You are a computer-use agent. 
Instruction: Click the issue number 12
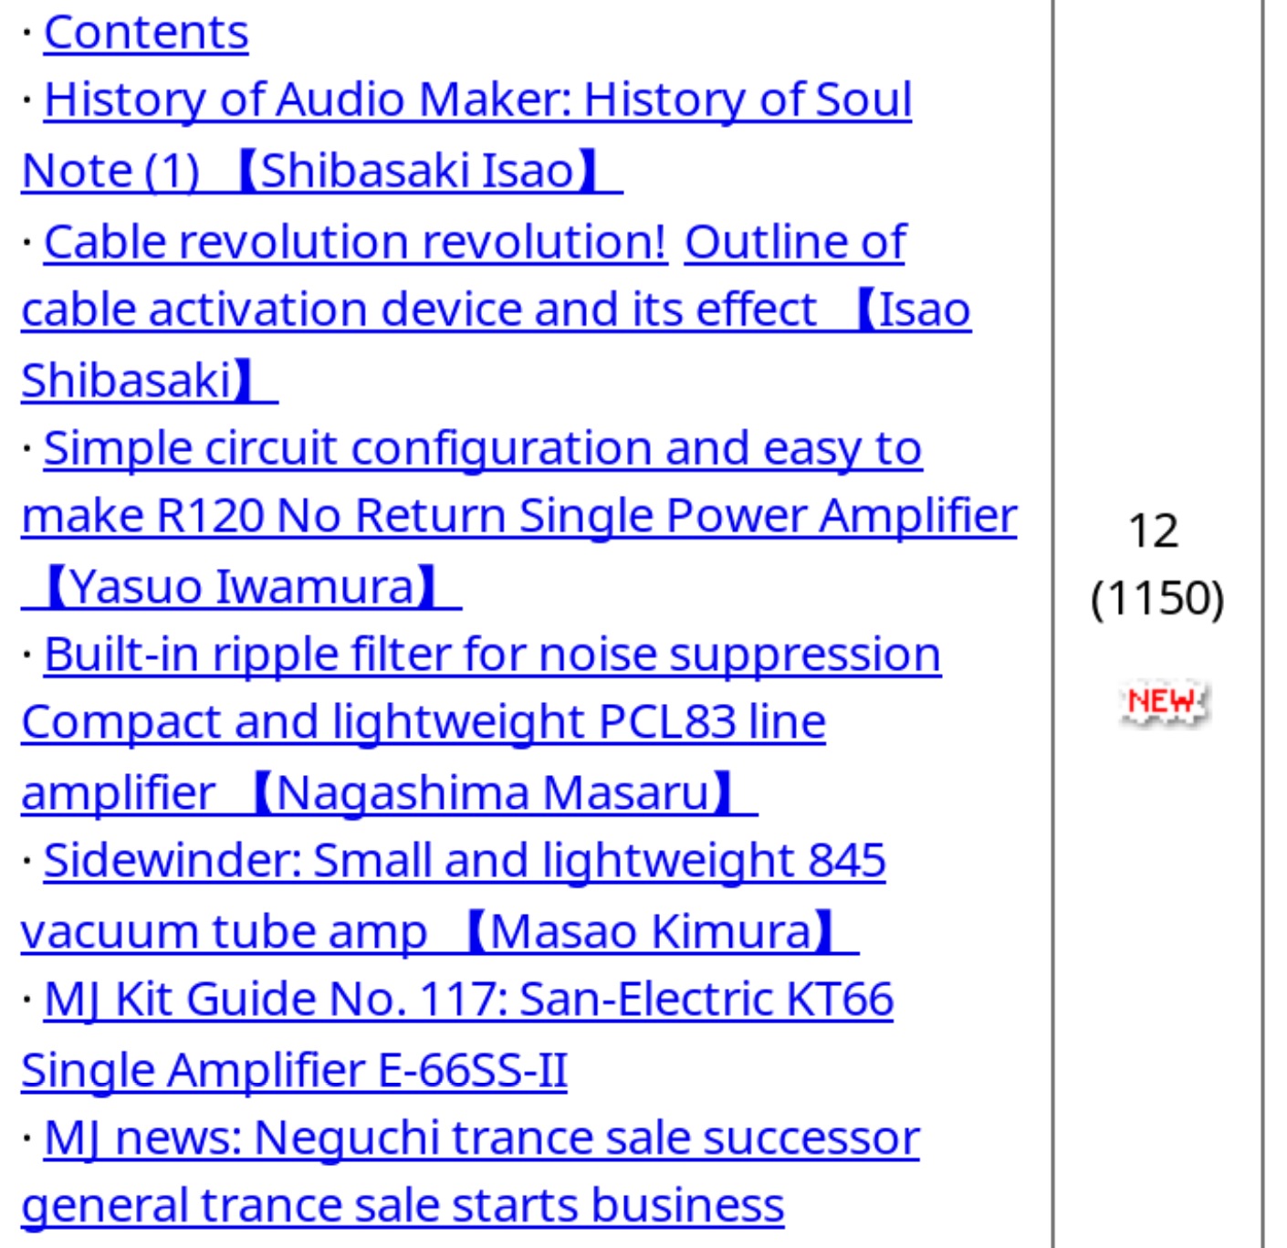[1153, 531]
